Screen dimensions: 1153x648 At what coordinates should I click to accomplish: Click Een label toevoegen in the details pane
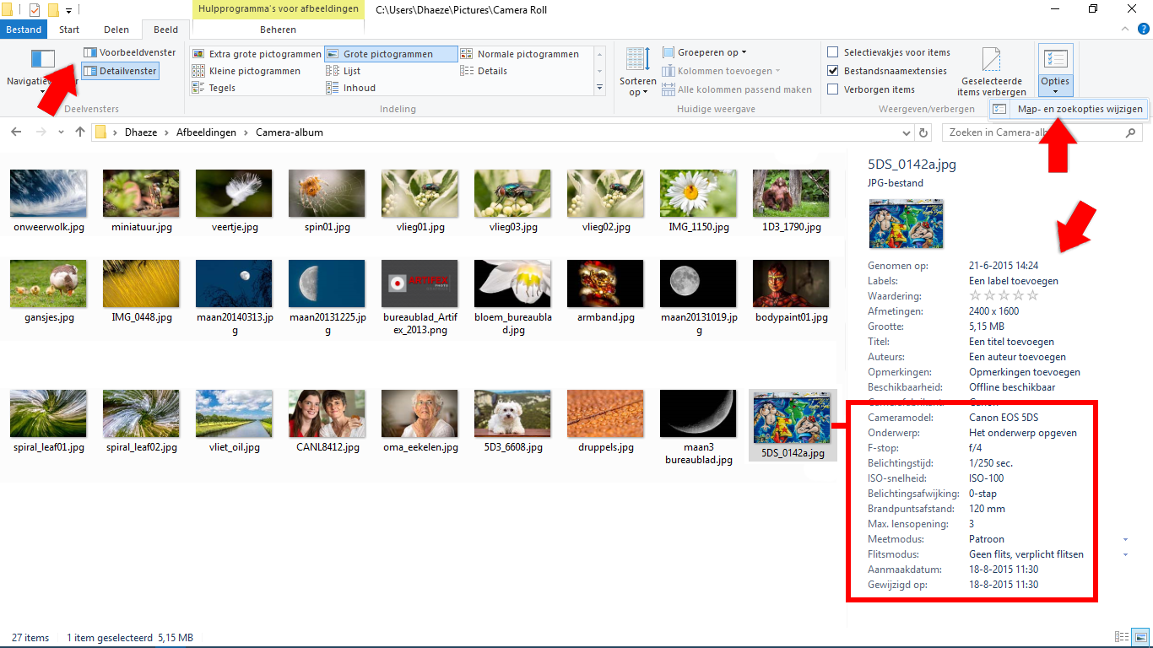[x=1013, y=281]
